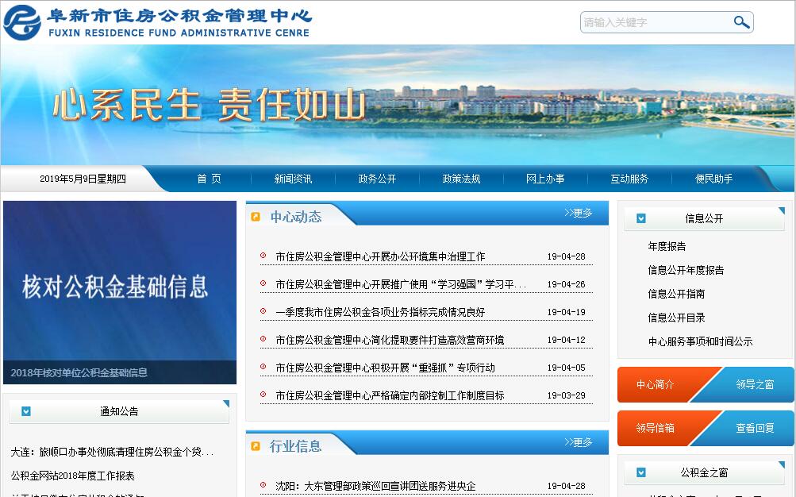Open the 网上办事 navigation menu
Image resolution: width=796 pixels, height=497 pixels.
pos(545,179)
